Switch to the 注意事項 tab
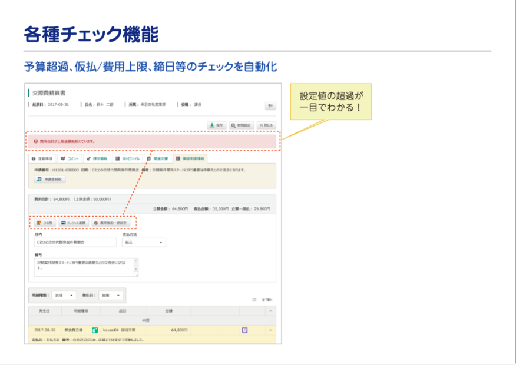516x365 pixels. (42, 158)
